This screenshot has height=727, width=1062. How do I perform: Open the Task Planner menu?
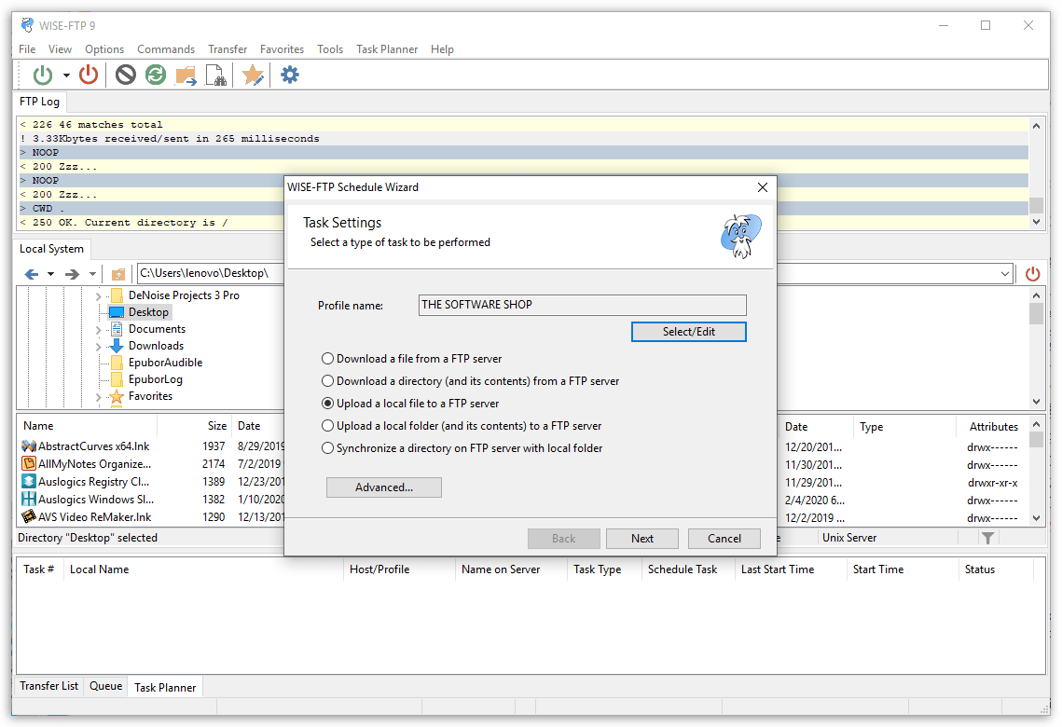click(x=387, y=48)
